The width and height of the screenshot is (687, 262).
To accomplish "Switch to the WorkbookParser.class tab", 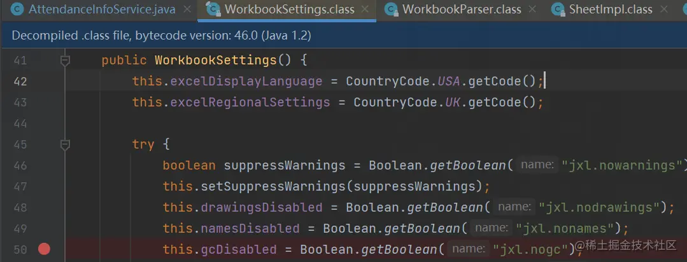I will (462, 9).
